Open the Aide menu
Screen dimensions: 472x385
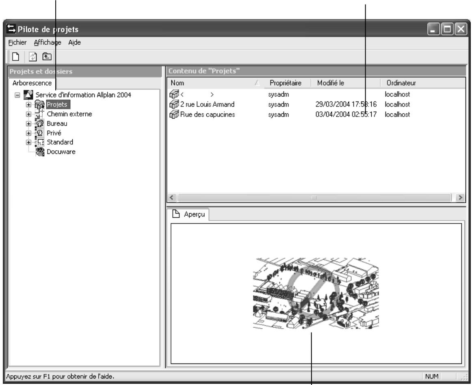click(x=74, y=43)
